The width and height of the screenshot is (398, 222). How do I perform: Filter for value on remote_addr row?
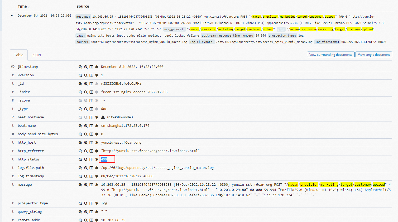coord(80,220)
